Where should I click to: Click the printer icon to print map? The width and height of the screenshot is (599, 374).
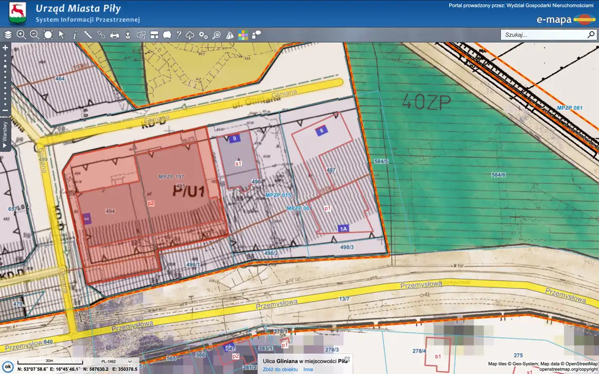(x=114, y=35)
